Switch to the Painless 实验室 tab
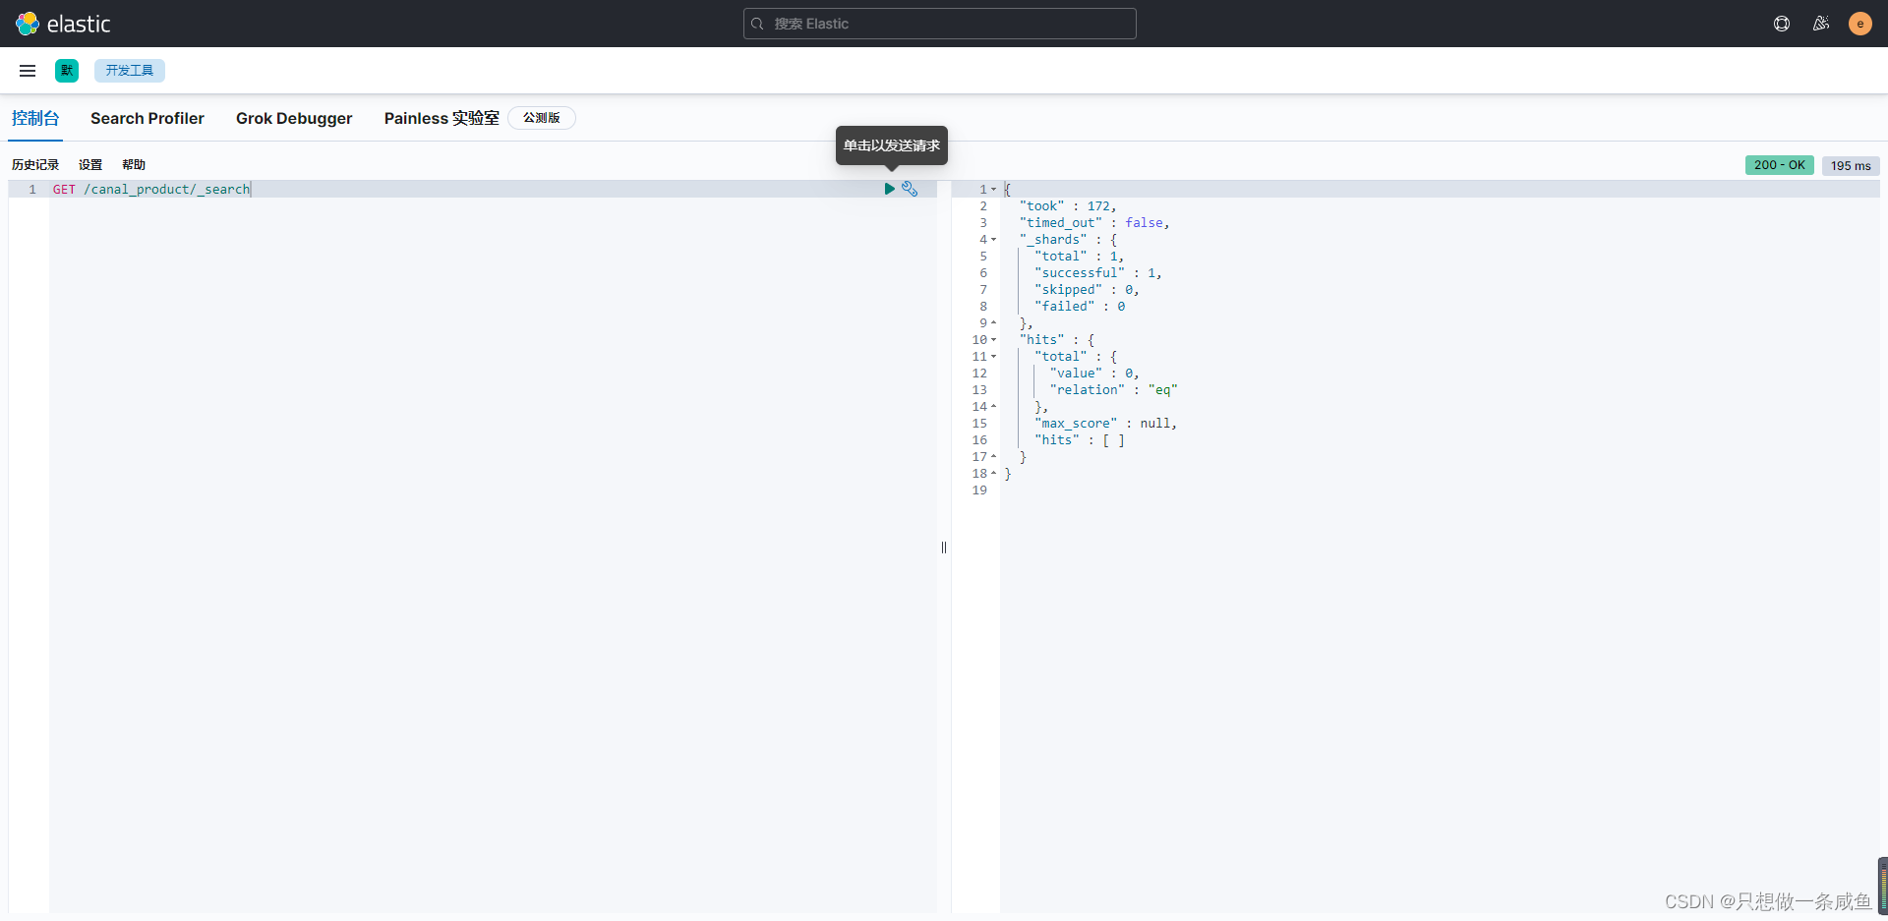Image resolution: width=1888 pixels, height=921 pixels. coord(442,118)
